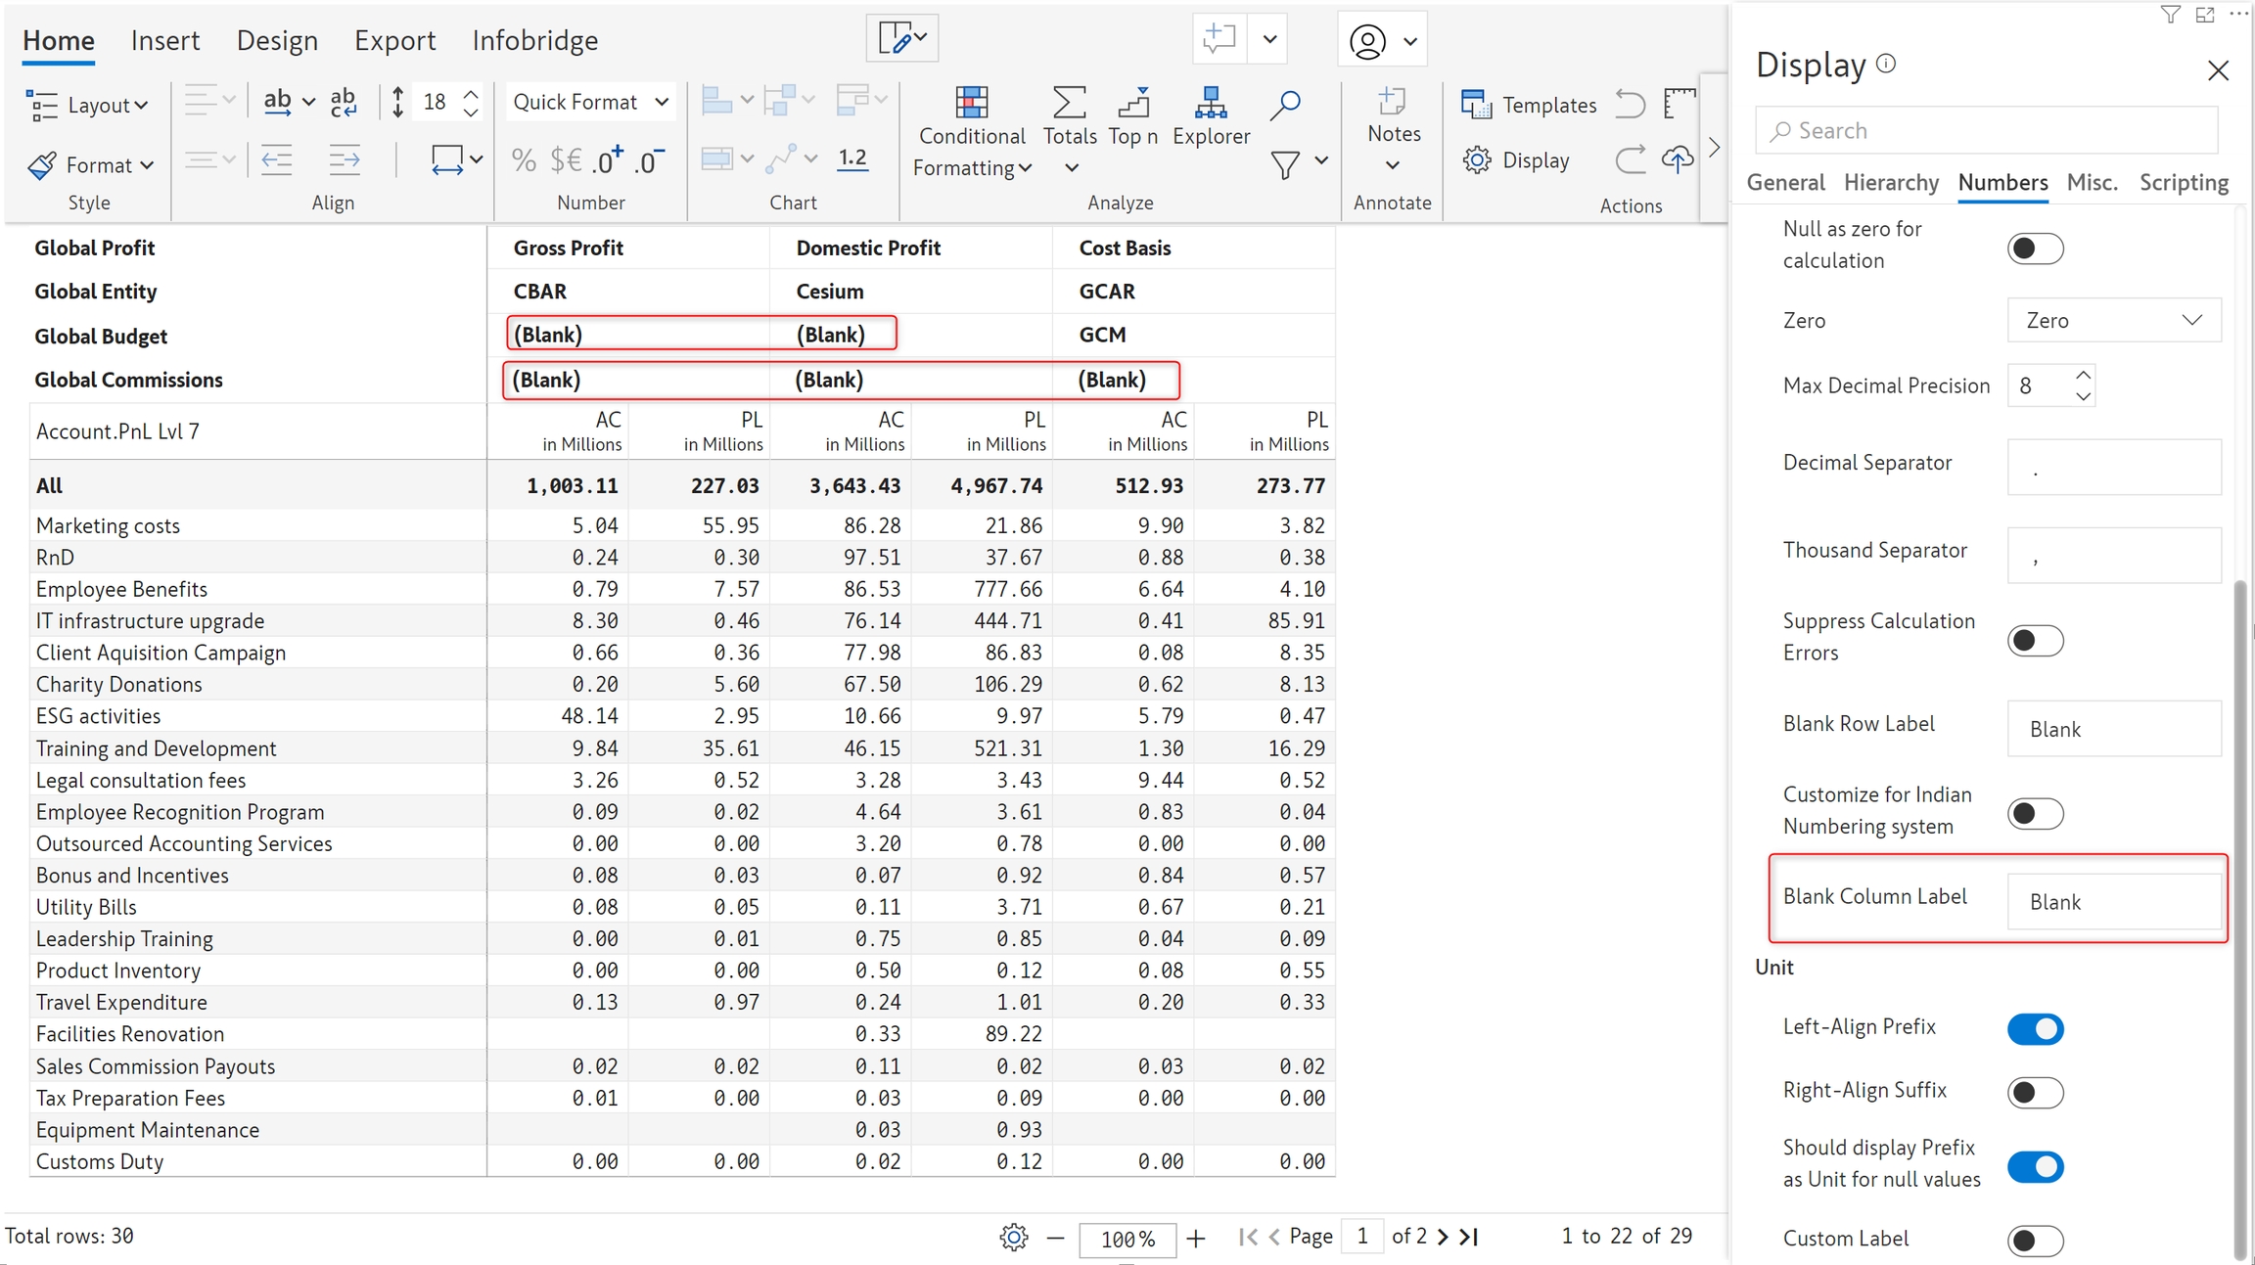Expand the Zero dropdown in the Display panel

click(x=2113, y=321)
